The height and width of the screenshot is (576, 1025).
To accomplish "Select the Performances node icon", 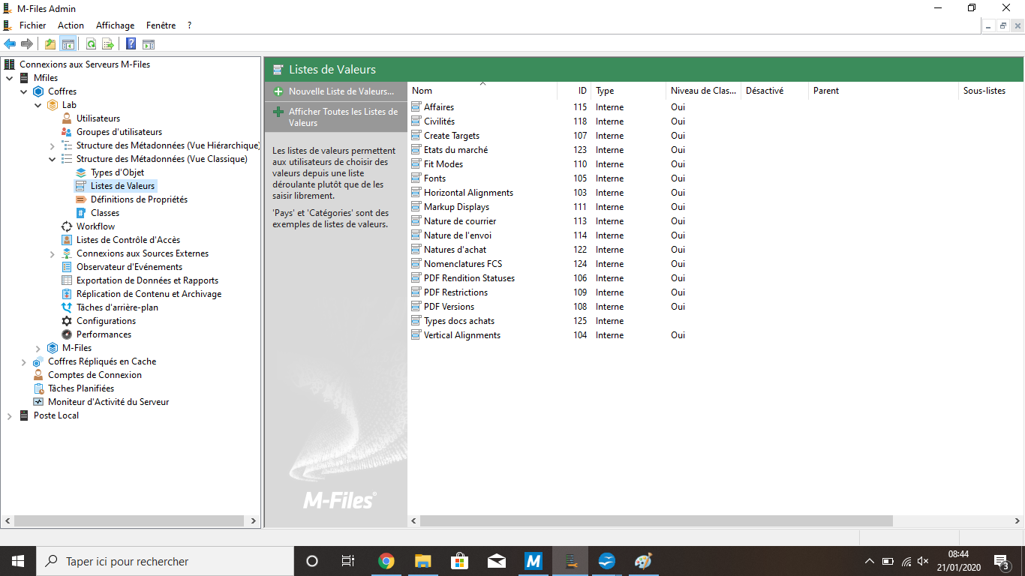I will 67,334.
